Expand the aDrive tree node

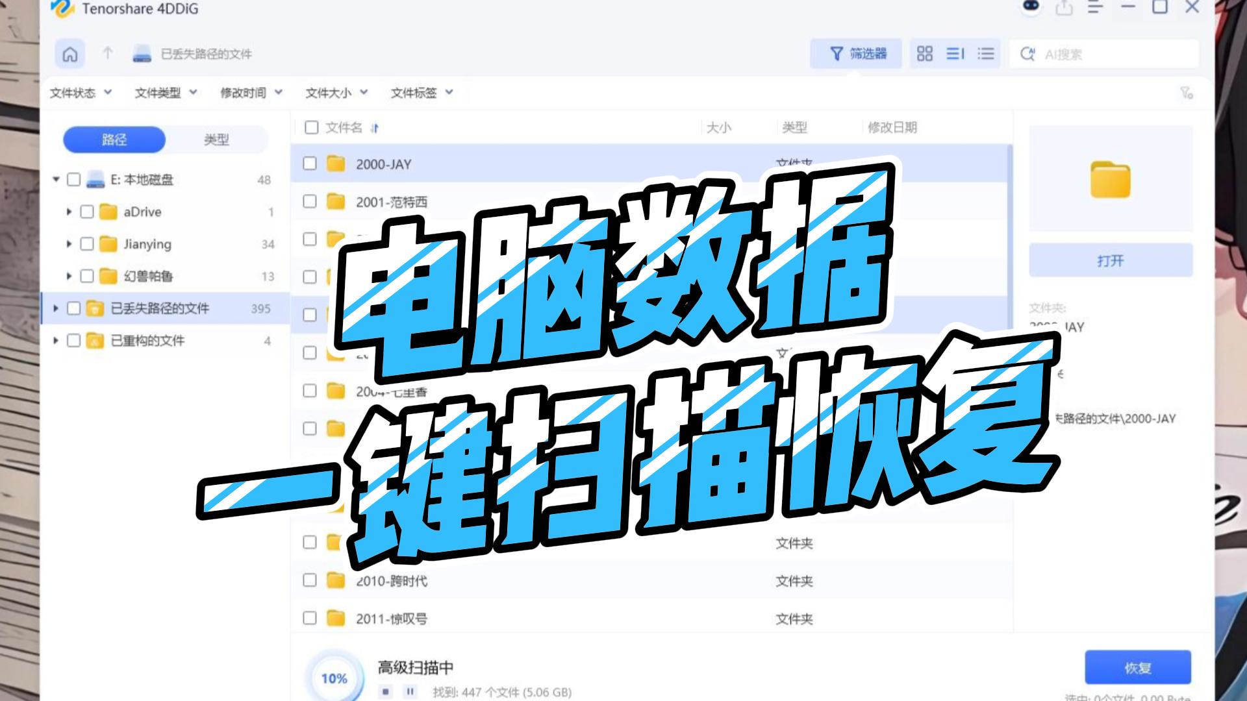69,212
